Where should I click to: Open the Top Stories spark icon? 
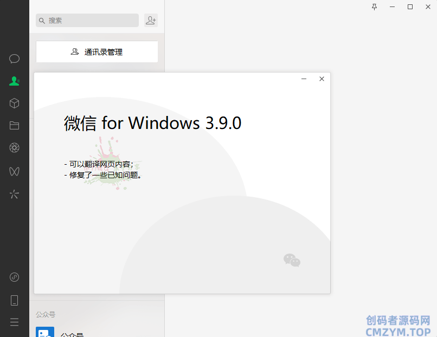pyautogui.click(x=14, y=194)
